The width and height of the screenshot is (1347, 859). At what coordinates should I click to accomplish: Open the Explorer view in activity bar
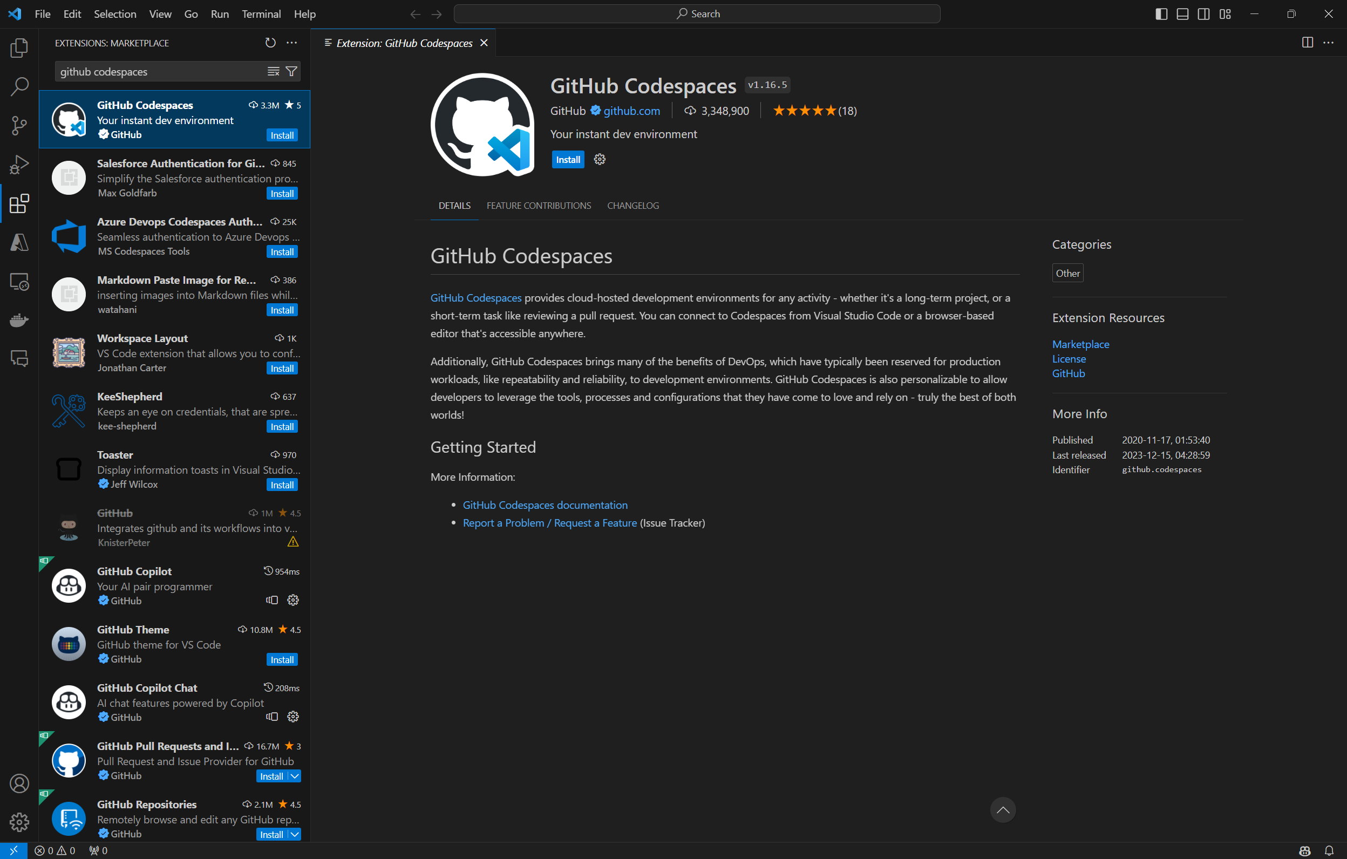[19, 48]
